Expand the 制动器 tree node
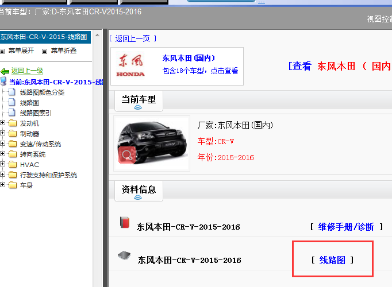This screenshot has width=392, height=287. tap(2, 133)
